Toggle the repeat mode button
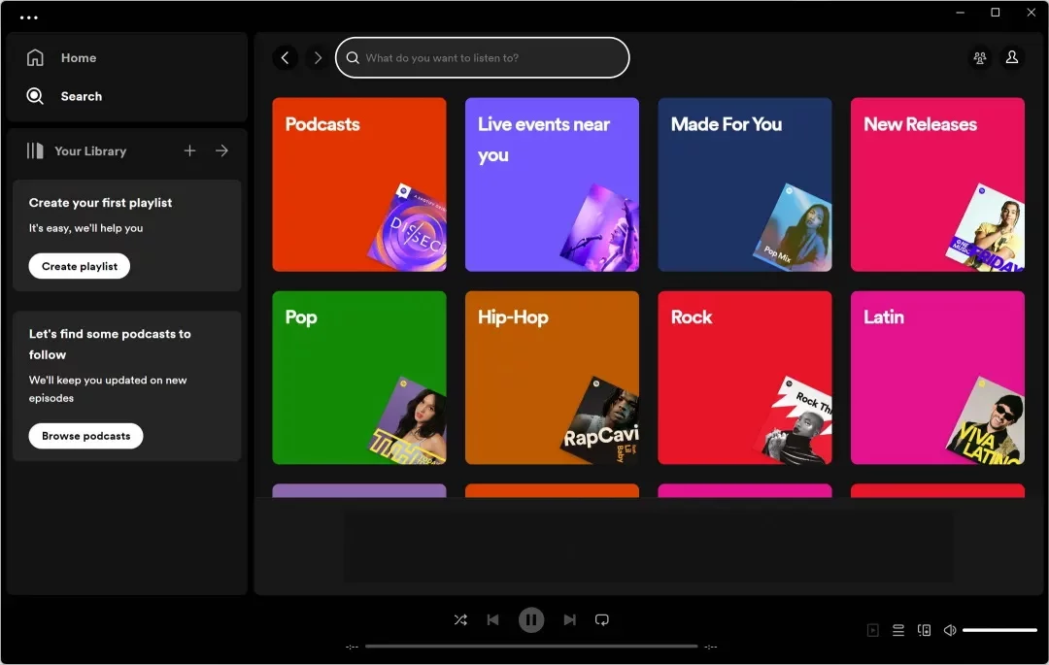Viewport: 1049px width, 665px height. coord(602,619)
